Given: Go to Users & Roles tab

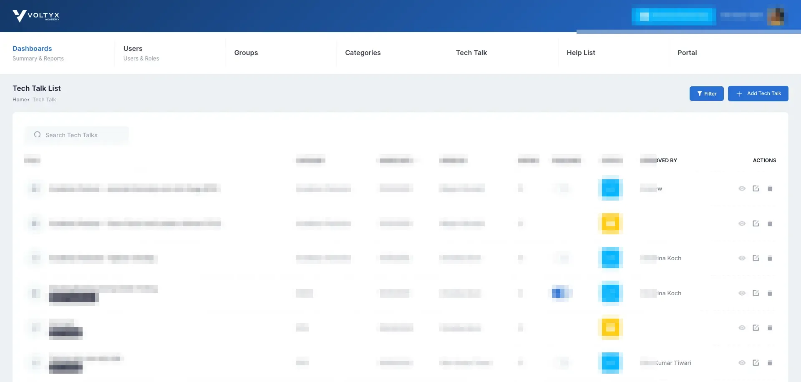Looking at the screenshot, I should tap(141, 53).
